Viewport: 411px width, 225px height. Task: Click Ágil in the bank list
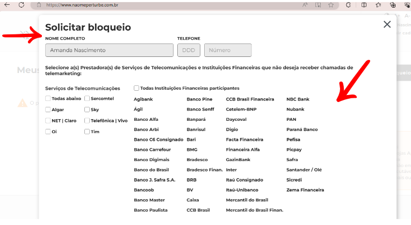tap(138, 109)
